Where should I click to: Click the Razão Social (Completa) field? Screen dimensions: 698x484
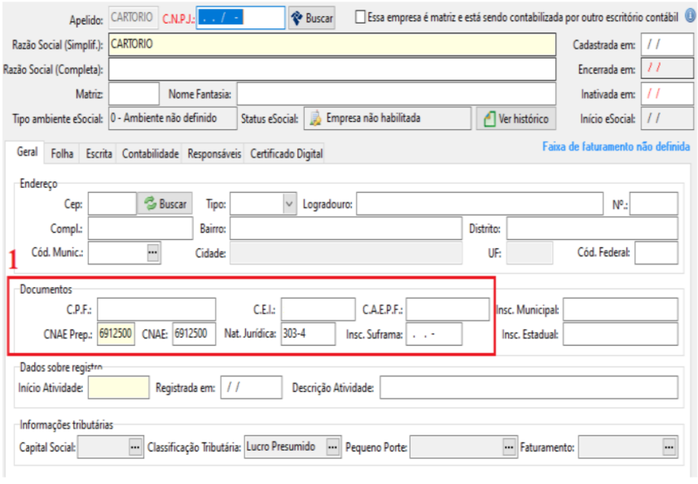pos(332,69)
